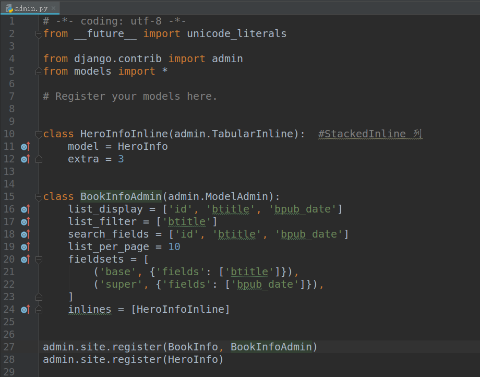Close the admin.py tab

tap(54, 8)
